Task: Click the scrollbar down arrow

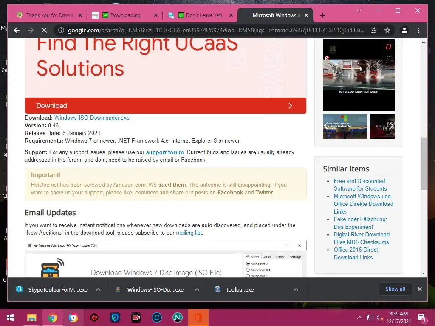Action: pos(424,273)
